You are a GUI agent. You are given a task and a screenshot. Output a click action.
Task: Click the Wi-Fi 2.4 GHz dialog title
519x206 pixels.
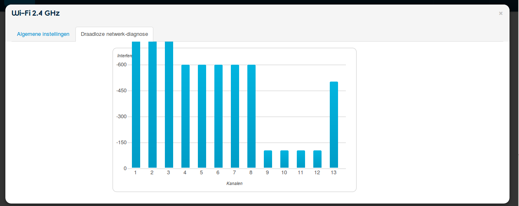click(35, 13)
